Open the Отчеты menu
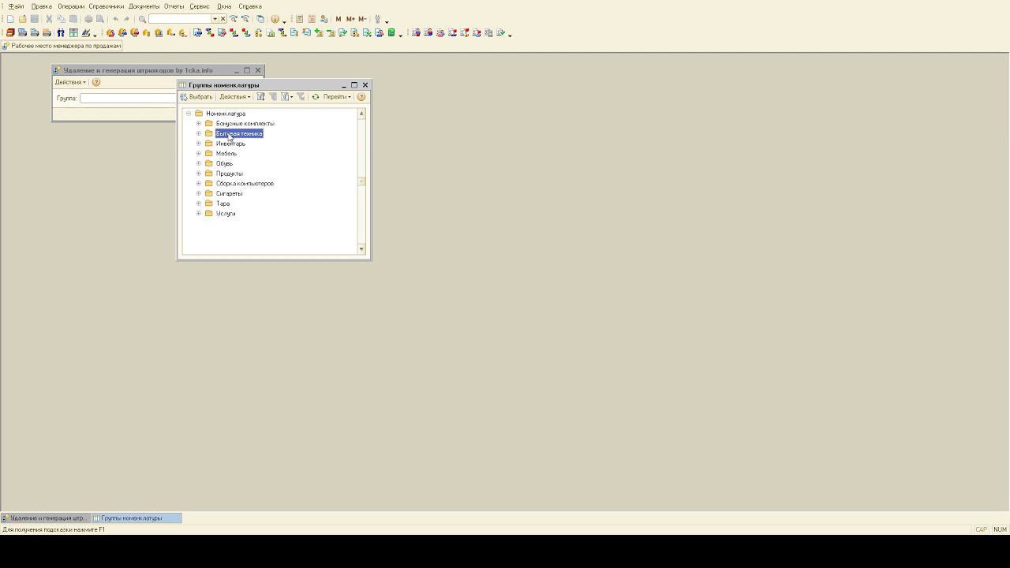The image size is (1010, 568). tap(174, 6)
